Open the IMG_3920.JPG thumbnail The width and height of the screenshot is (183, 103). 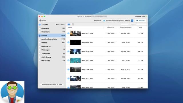75,51
